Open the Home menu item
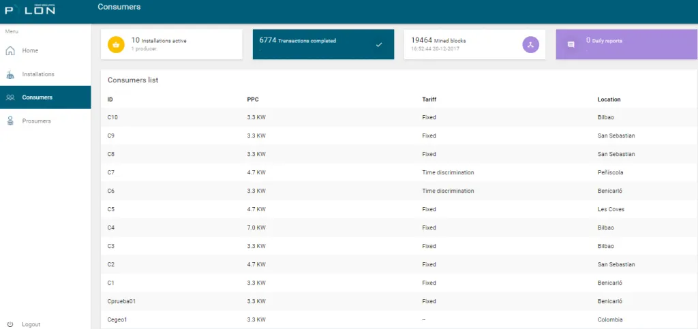Image resolution: width=698 pixels, height=329 pixels. pyautogui.click(x=46, y=50)
